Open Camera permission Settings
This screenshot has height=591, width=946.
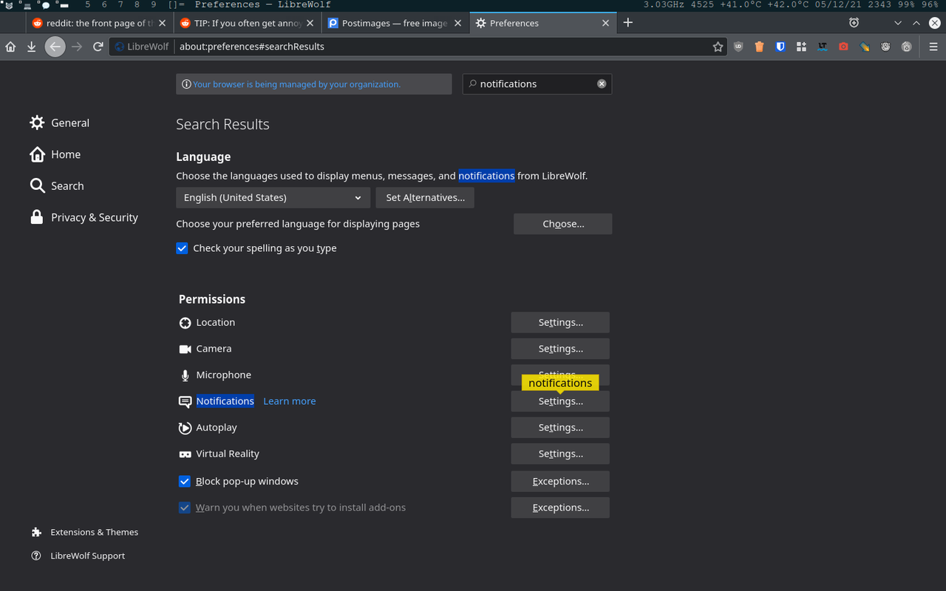coord(560,349)
